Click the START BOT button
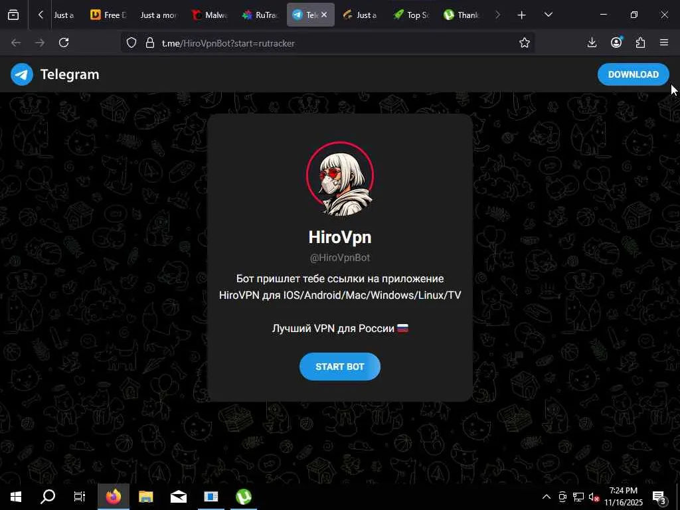 tap(339, 367)
